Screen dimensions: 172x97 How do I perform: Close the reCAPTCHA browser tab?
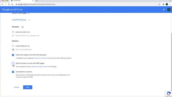tap(33, 1)
